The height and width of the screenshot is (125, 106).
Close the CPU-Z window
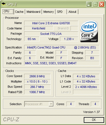[x=101, y=4]
